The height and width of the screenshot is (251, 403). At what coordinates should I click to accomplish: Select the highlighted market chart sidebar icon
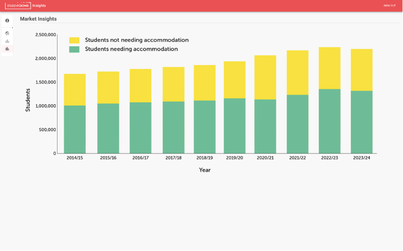tap(7, 49)
